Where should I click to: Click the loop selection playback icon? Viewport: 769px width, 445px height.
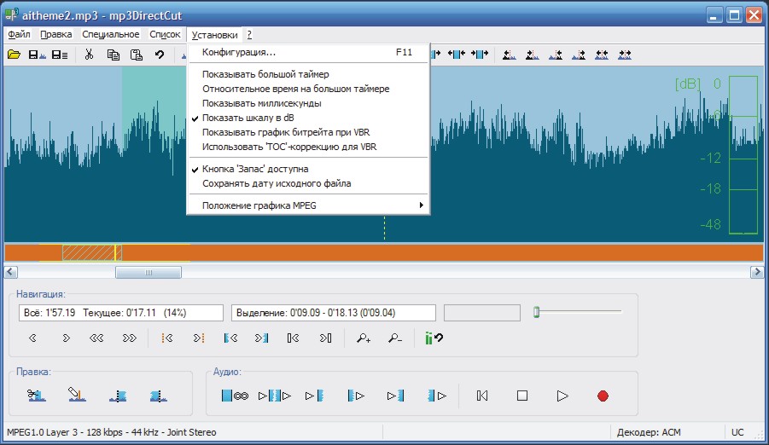coord(235,396)
